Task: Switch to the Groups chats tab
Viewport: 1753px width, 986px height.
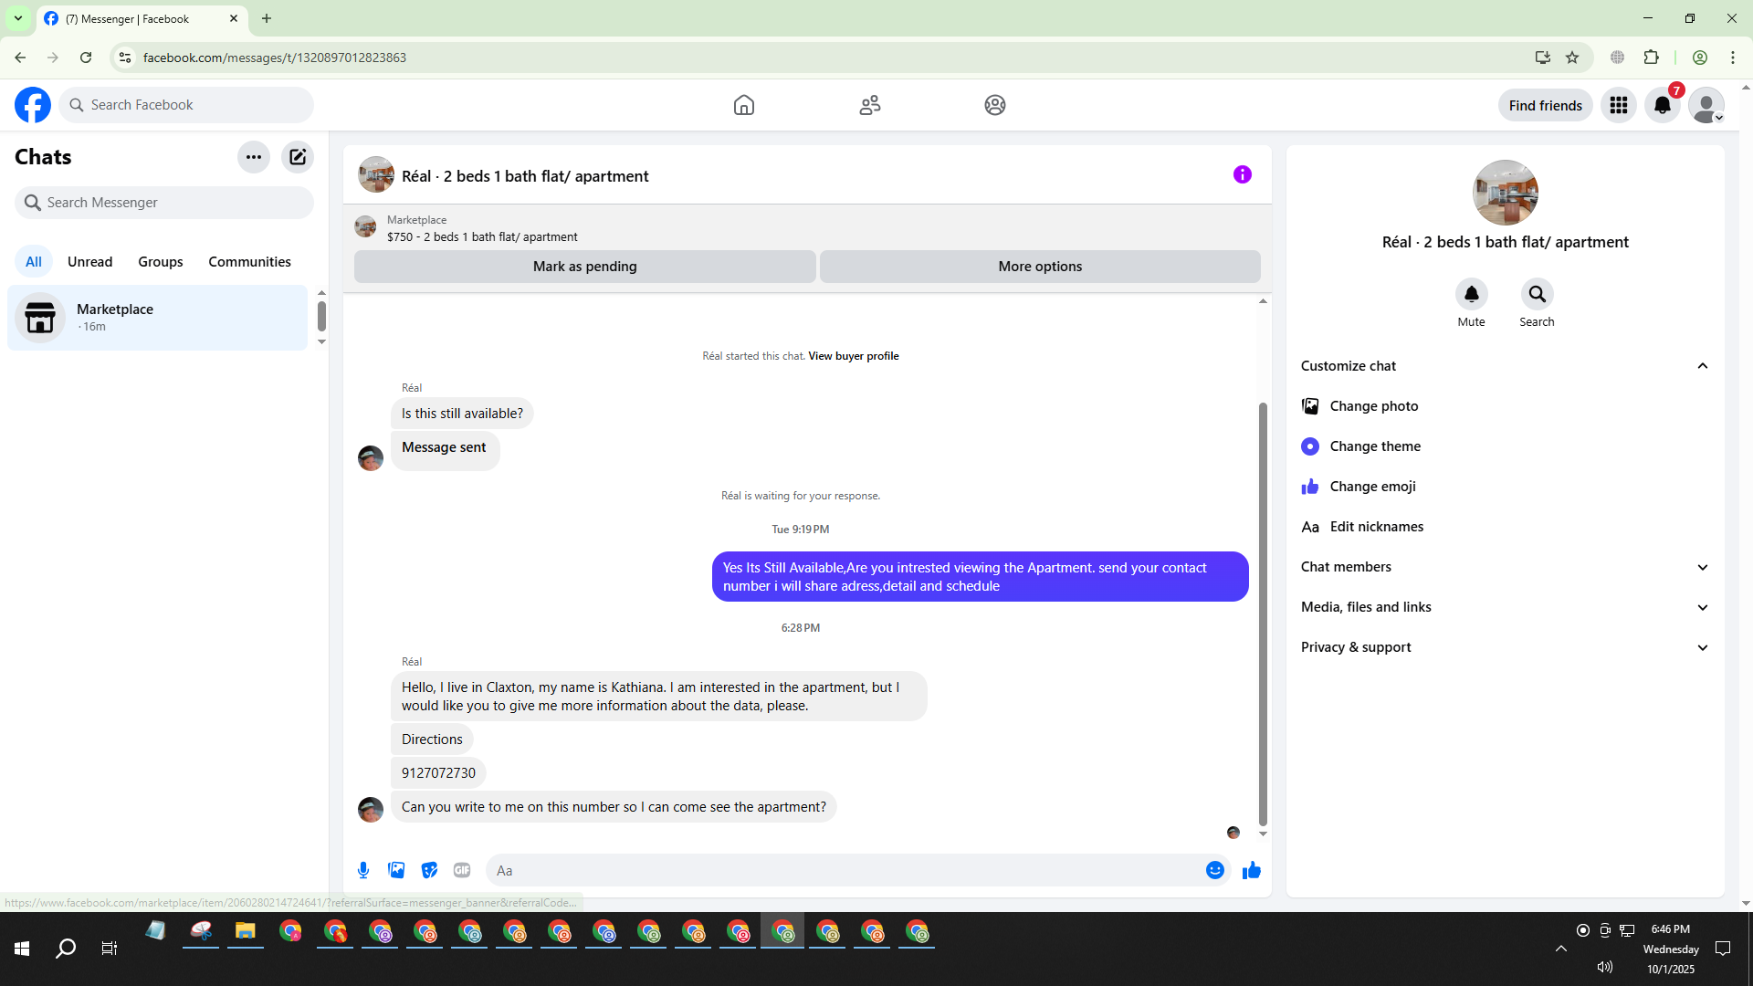Action: (161, 262)
